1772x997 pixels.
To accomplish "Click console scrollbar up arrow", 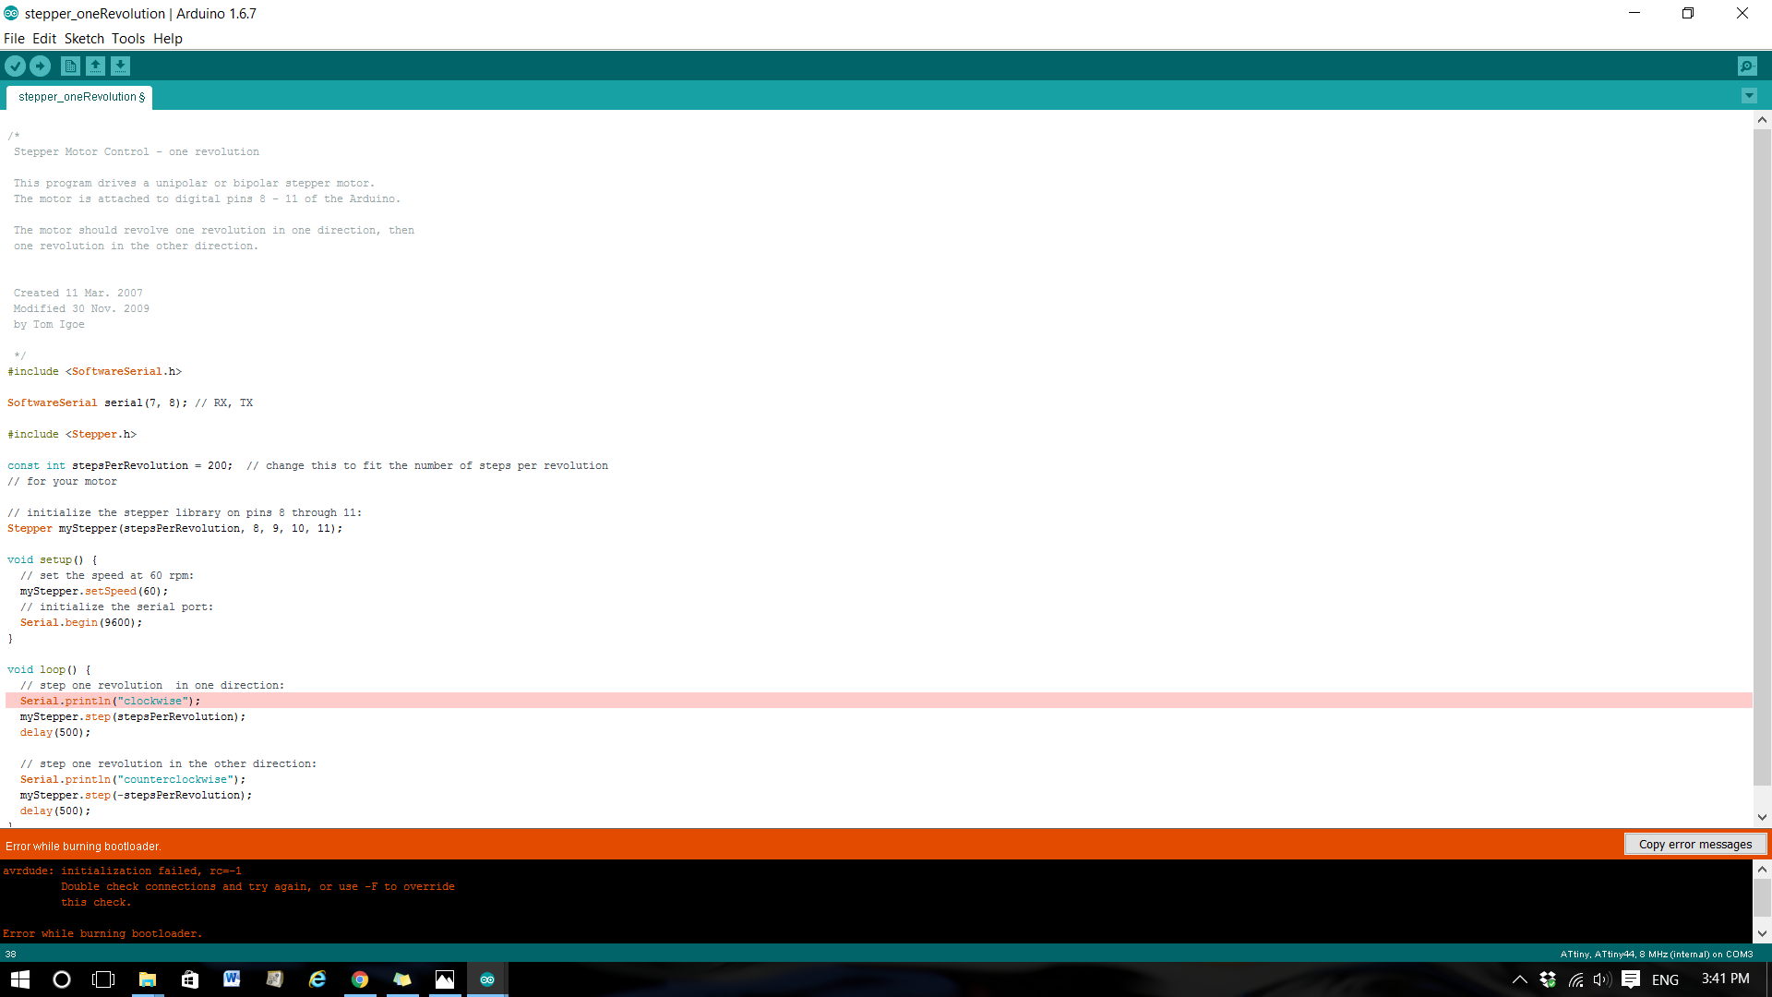I will click(x=1762, y=869).
